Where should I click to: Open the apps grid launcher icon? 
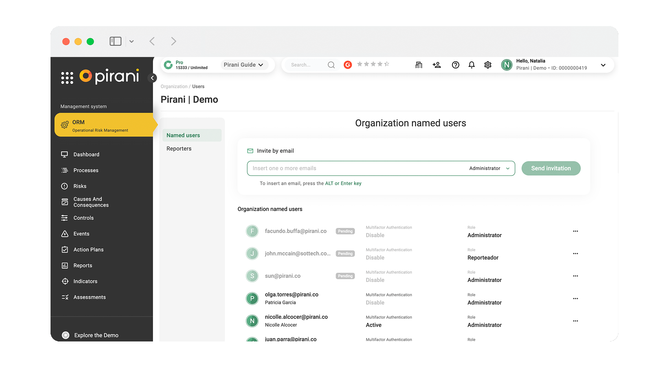pyautogui.click(x=67, y=78)
